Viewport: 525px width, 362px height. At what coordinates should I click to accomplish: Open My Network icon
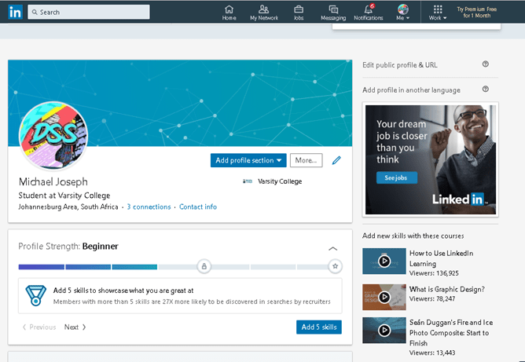click(264, 13)
